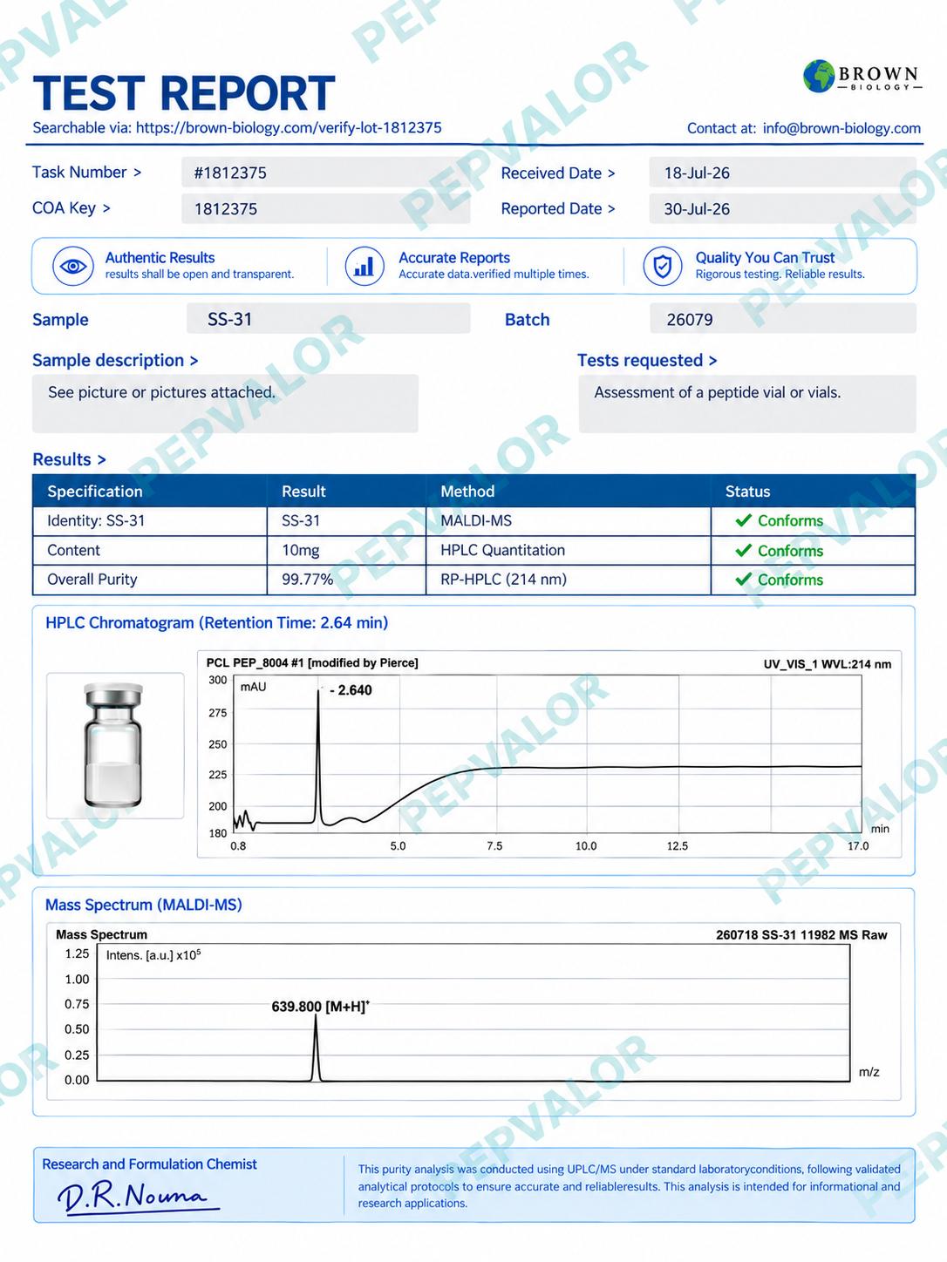
Task: Click the 'Sample description >' heading
Action: 115,360
